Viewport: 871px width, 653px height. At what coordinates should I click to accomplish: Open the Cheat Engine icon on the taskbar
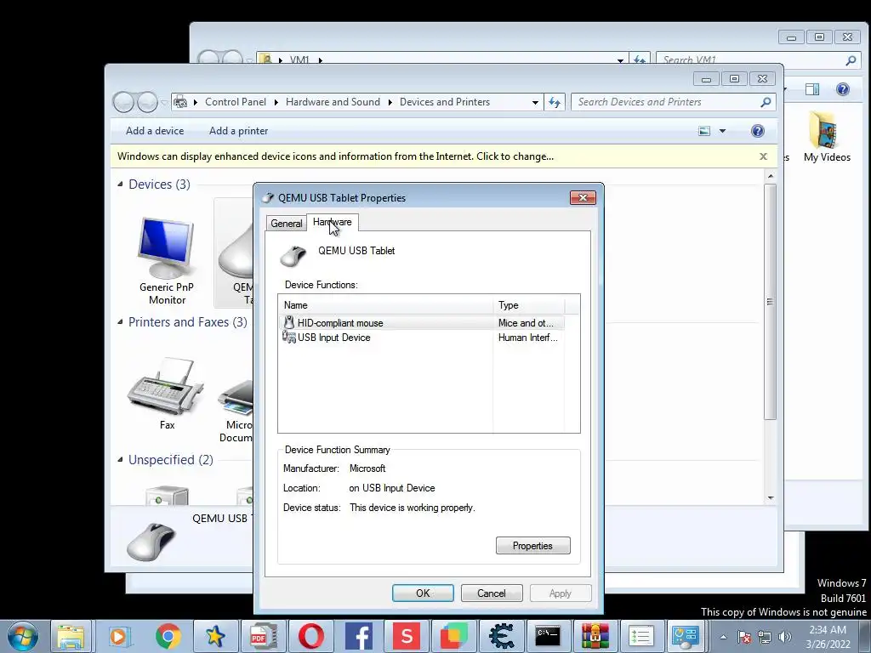pos(502,636)
